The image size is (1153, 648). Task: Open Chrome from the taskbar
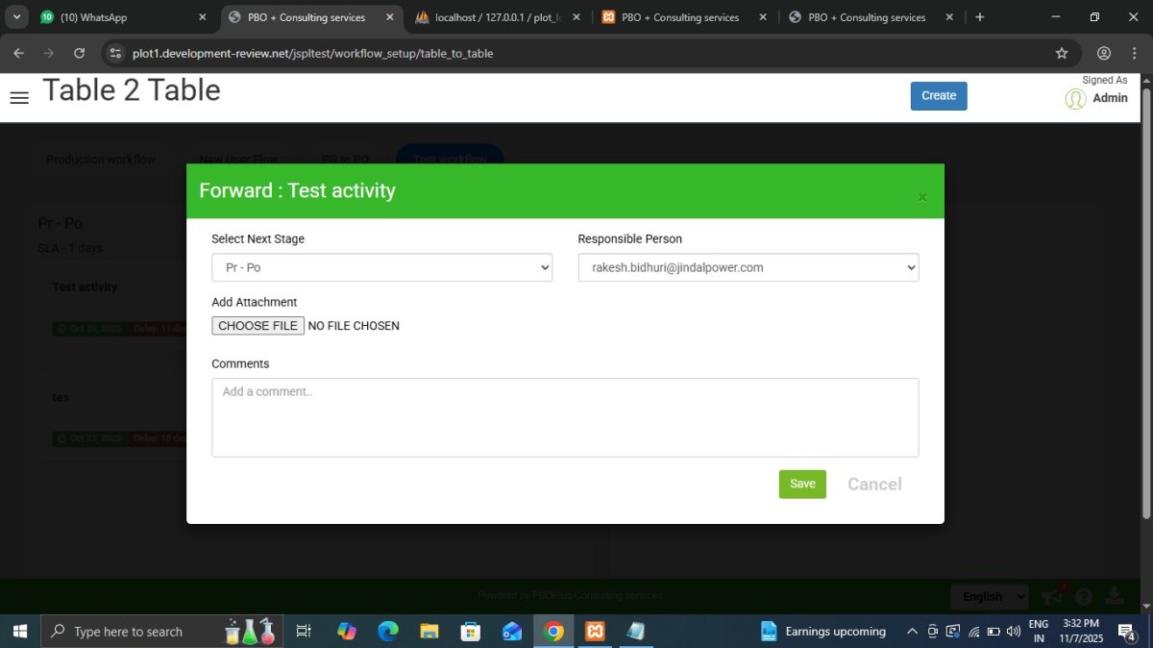click(x=553, y=632)
